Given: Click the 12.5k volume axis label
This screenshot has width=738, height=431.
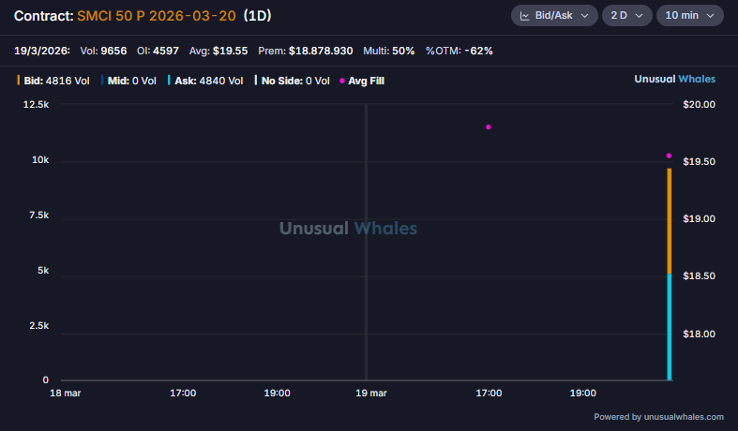Looking at the screenshot, I should pyautogui.click(x=36, y=104).
